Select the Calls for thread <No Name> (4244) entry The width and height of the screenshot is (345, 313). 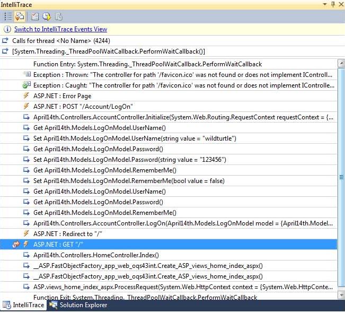61,41
